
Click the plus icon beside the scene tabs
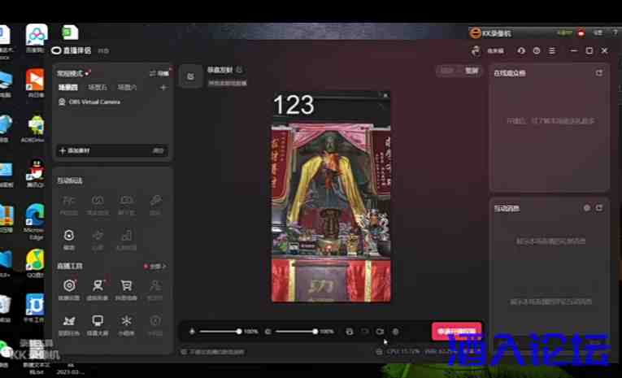163,87
